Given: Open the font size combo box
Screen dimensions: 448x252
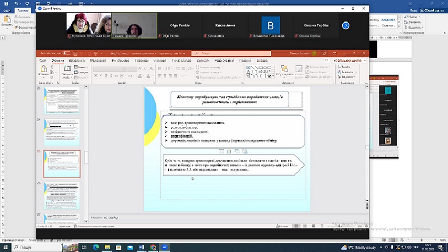Looking at the screenshot, I should tap(132, 69).
